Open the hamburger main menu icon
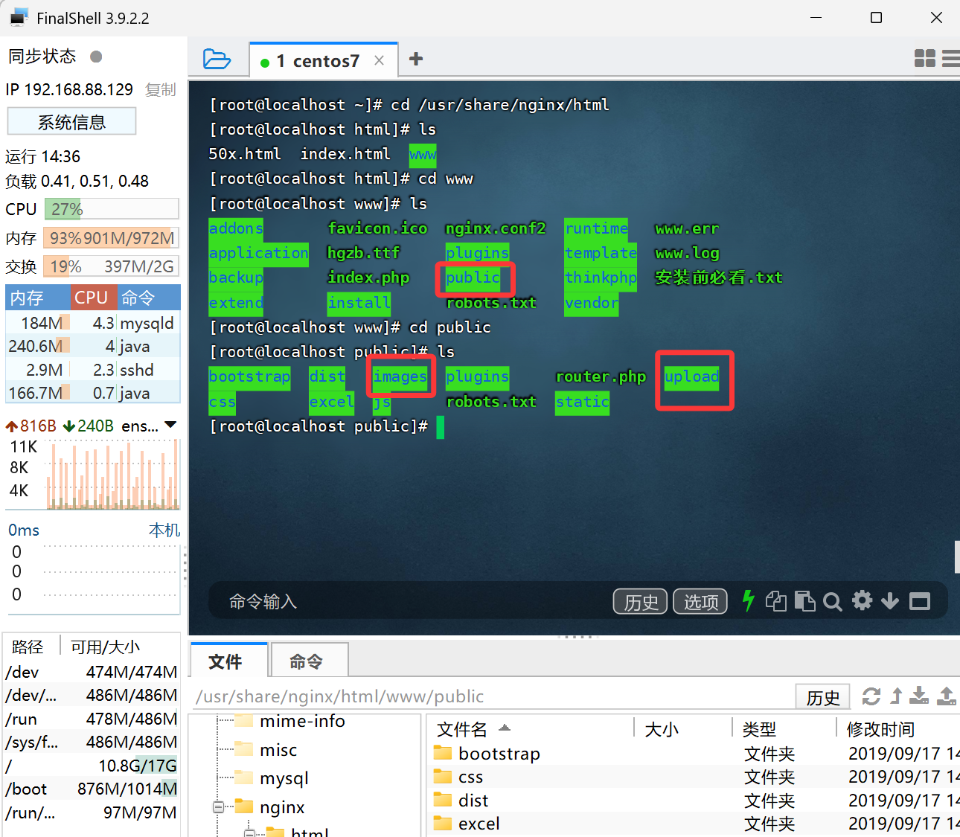The width and height of the screenshot is (960, 837). pos(951,58)
